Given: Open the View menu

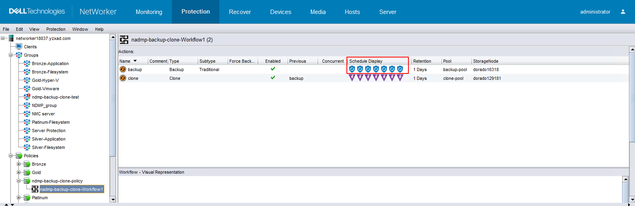Looking at the screenshot, I should point(34,29).
